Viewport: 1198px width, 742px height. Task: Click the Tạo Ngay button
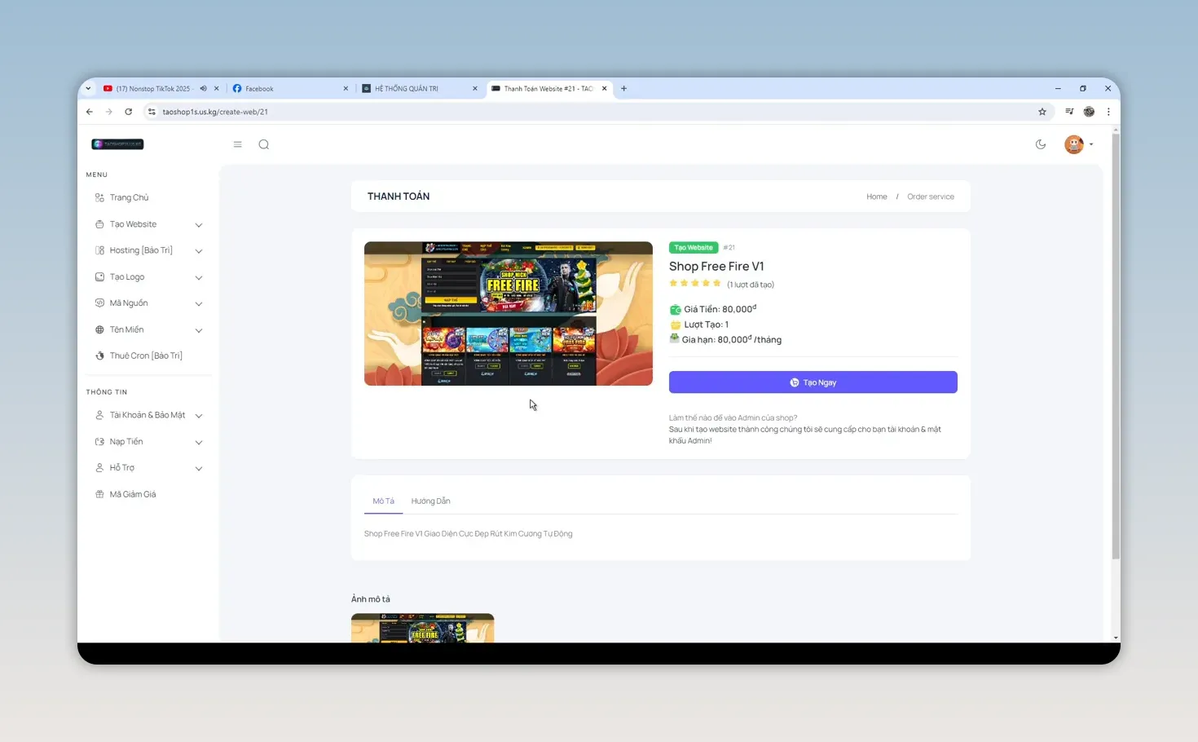(x=813, y=382)
